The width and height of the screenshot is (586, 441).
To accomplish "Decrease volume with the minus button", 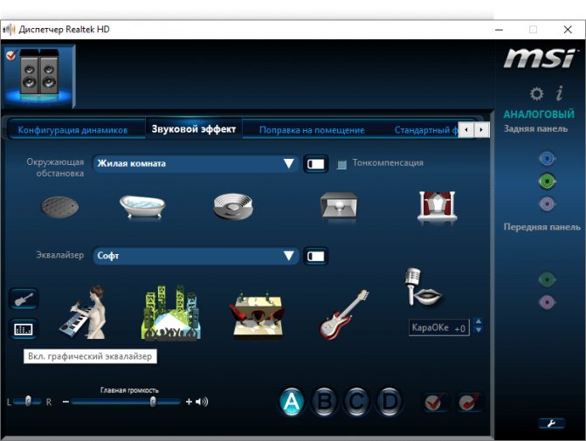I will point(65,402).
